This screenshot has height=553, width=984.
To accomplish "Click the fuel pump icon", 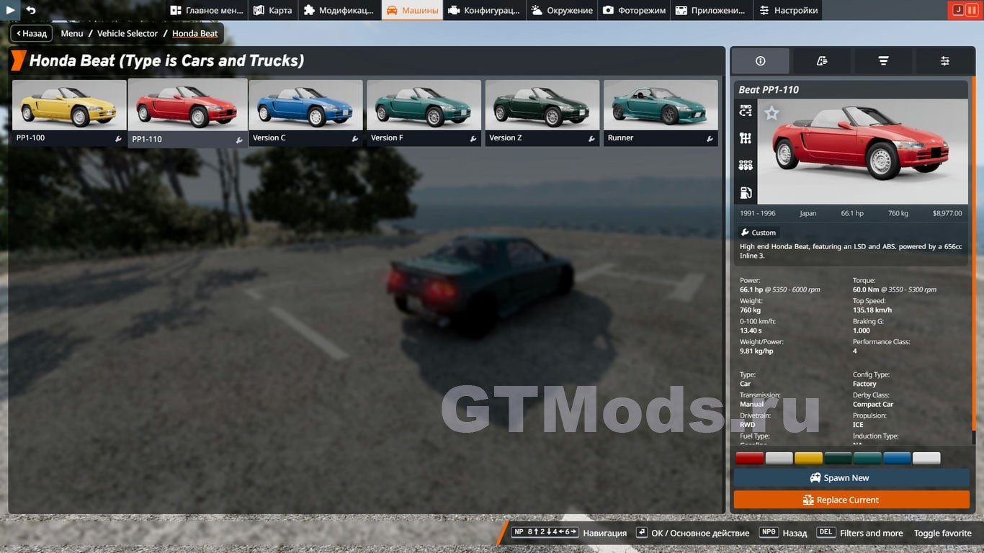I will 746,192.
